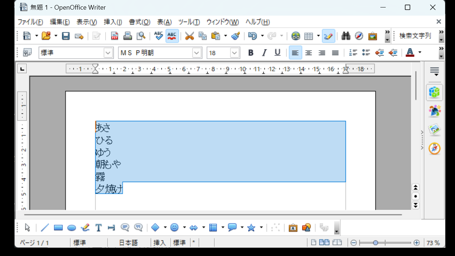Expand the Paste dropdown arrow
The image size is (455, 256).
[x=225, y=36]
